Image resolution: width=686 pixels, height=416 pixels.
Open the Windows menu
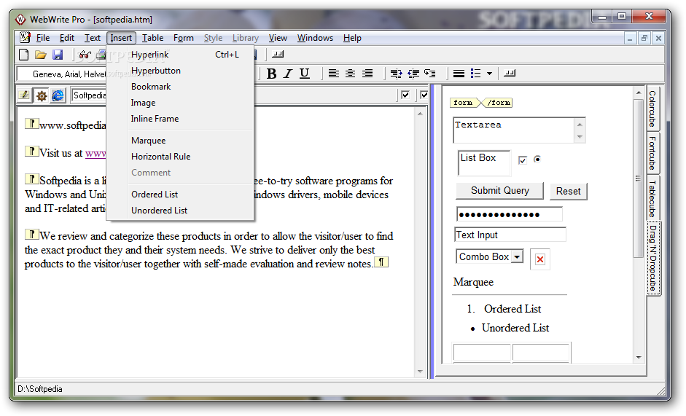[x=315, y=38]
